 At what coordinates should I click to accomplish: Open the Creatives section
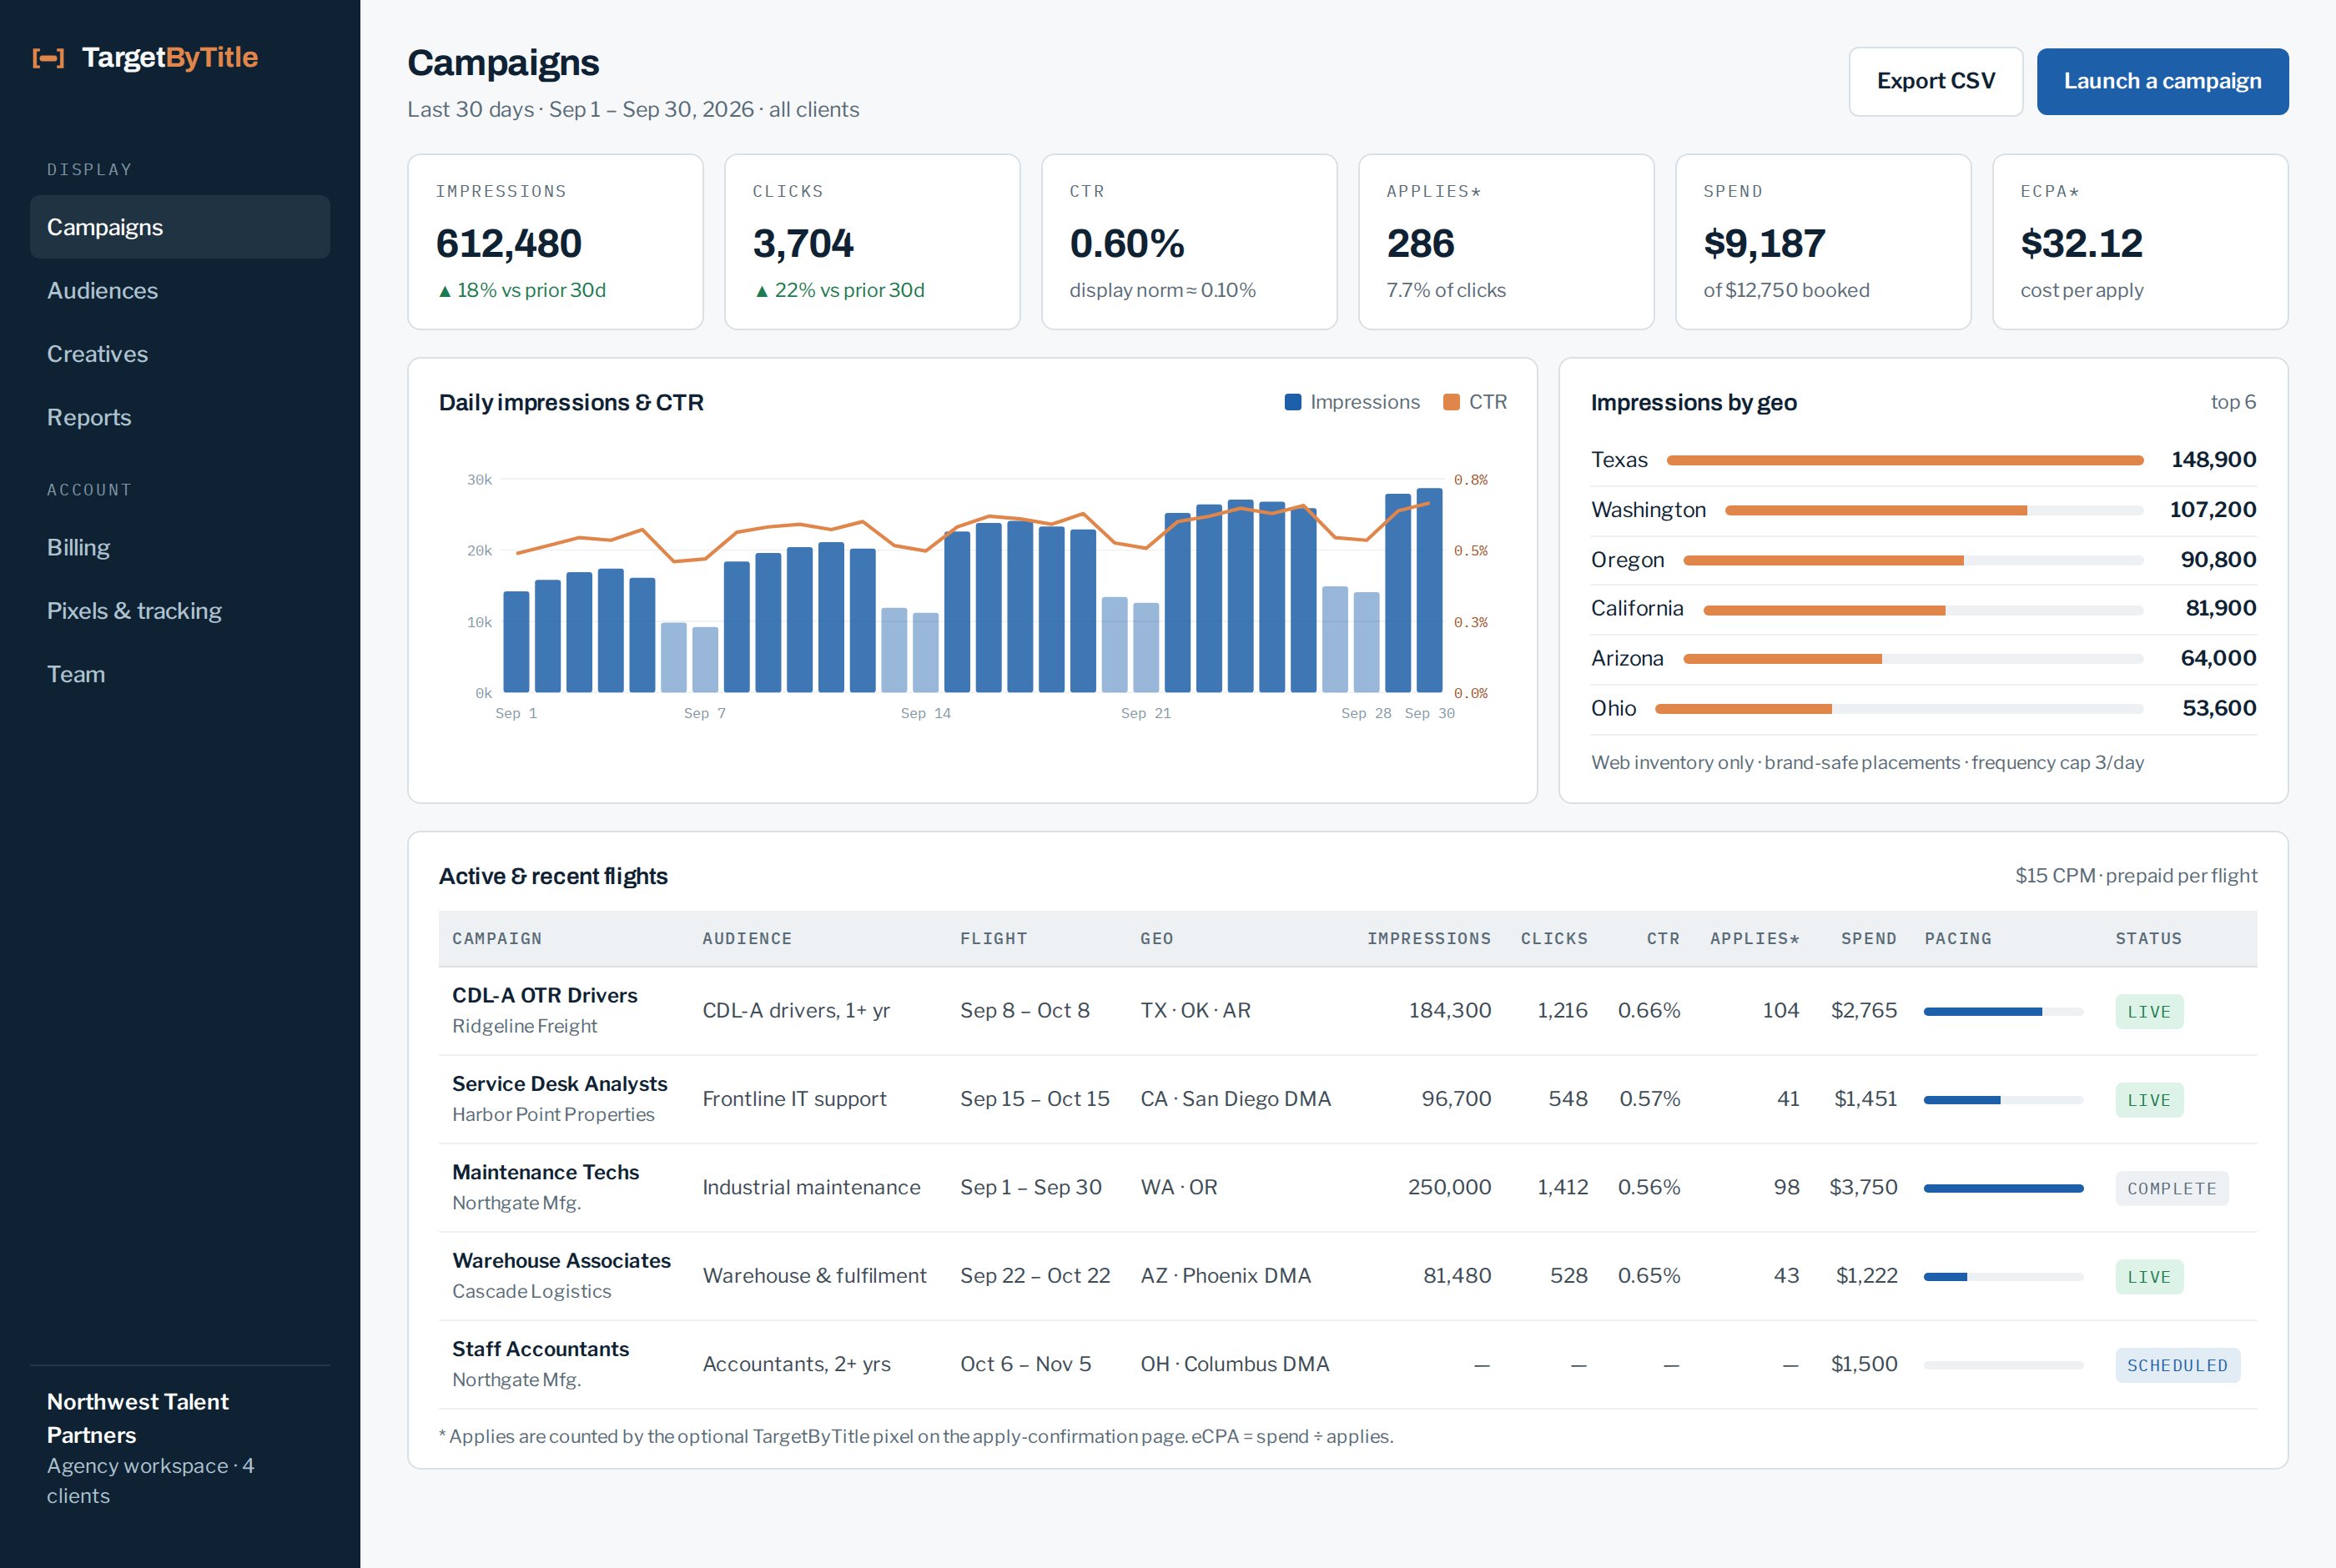click(180, 354)
